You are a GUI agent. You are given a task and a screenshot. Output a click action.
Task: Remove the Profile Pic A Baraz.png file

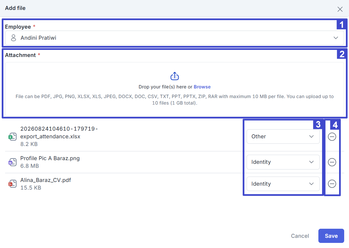(x=332, y=162)
